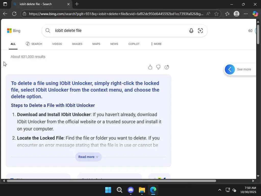
Task: Switch to the VIDEOS tab
Action: coord(57,44)
